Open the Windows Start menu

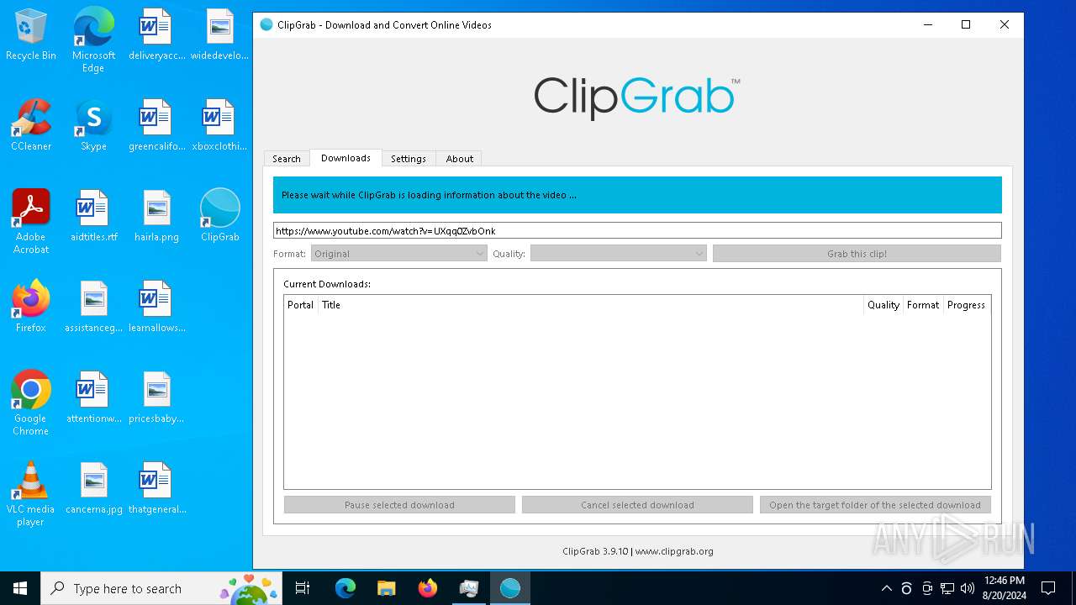pos(20,588)
